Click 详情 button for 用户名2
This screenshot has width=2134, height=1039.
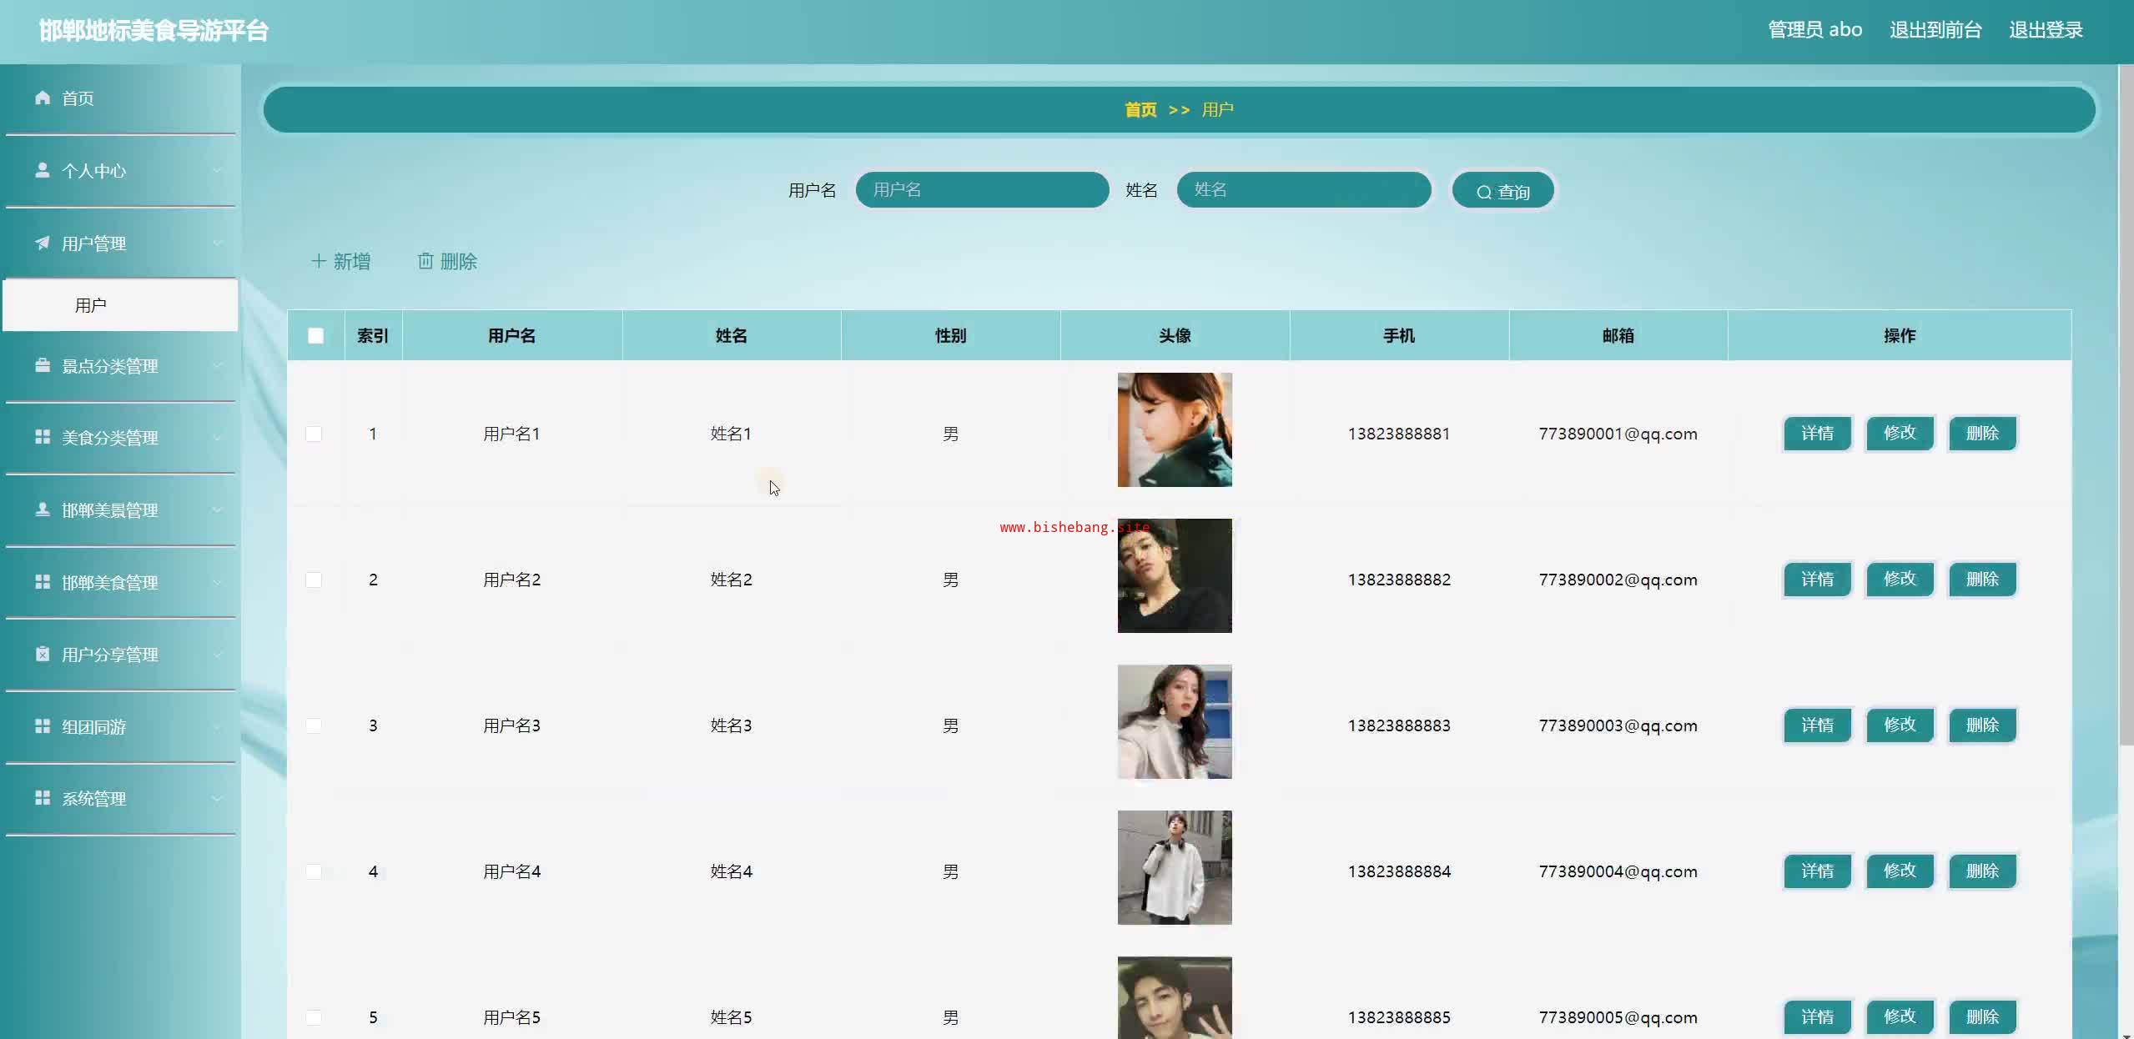(x=1817, y=580)
